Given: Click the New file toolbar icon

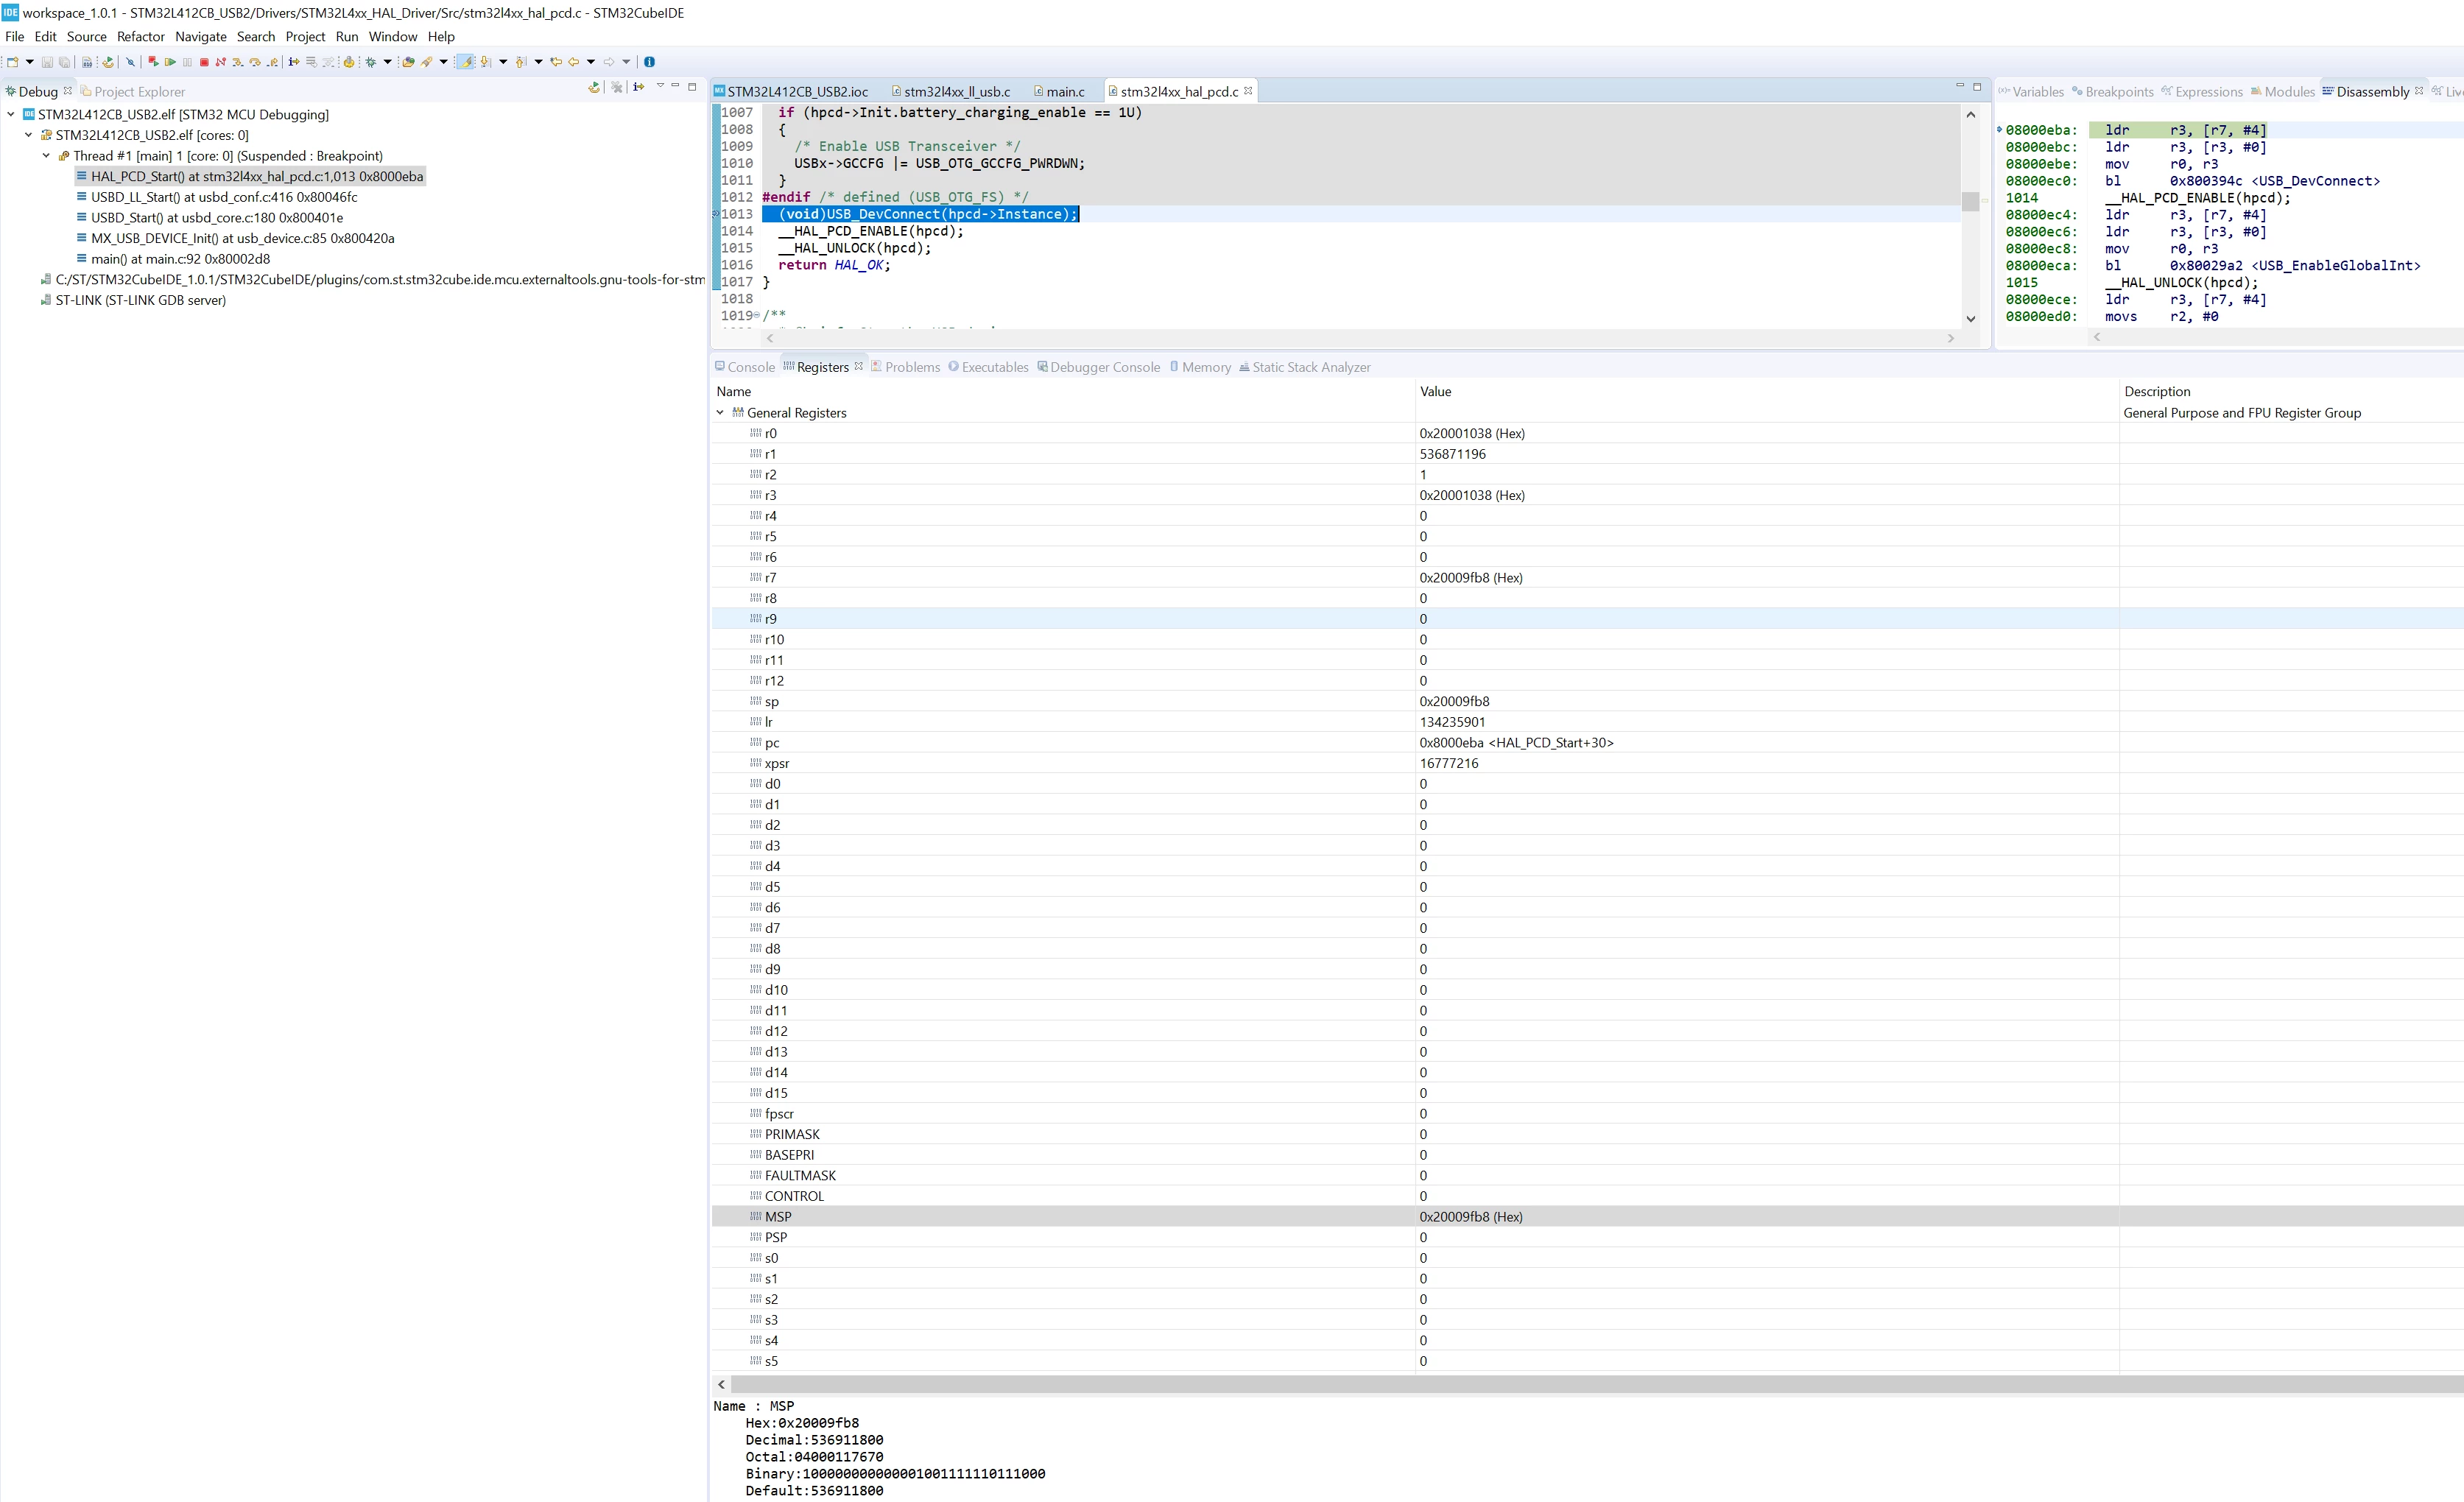Looking at the screenshot, I should tap(13, 62).
